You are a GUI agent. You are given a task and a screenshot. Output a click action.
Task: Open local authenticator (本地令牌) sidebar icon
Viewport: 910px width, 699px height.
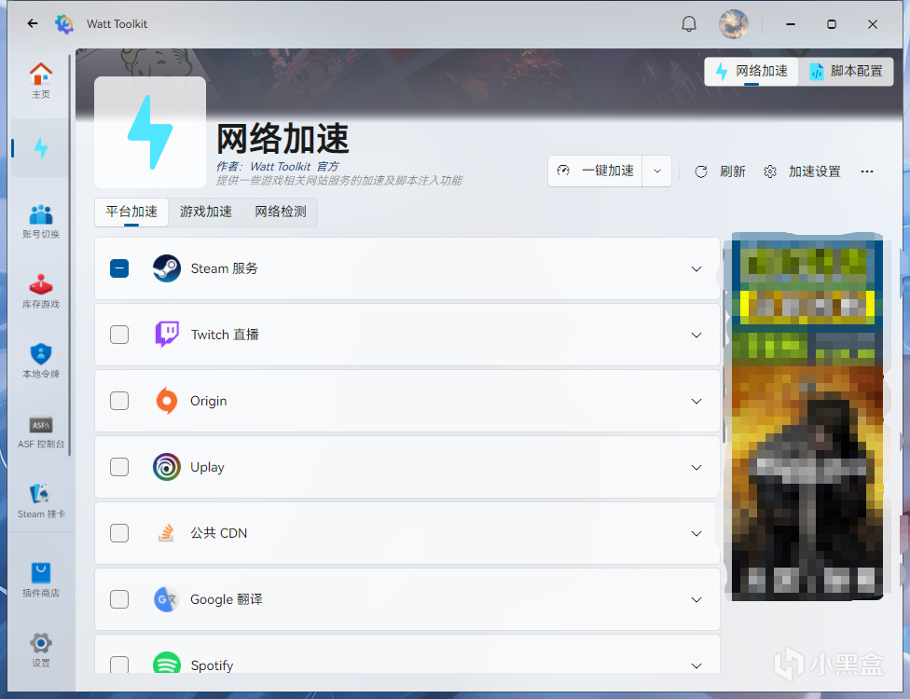[41, 361]
